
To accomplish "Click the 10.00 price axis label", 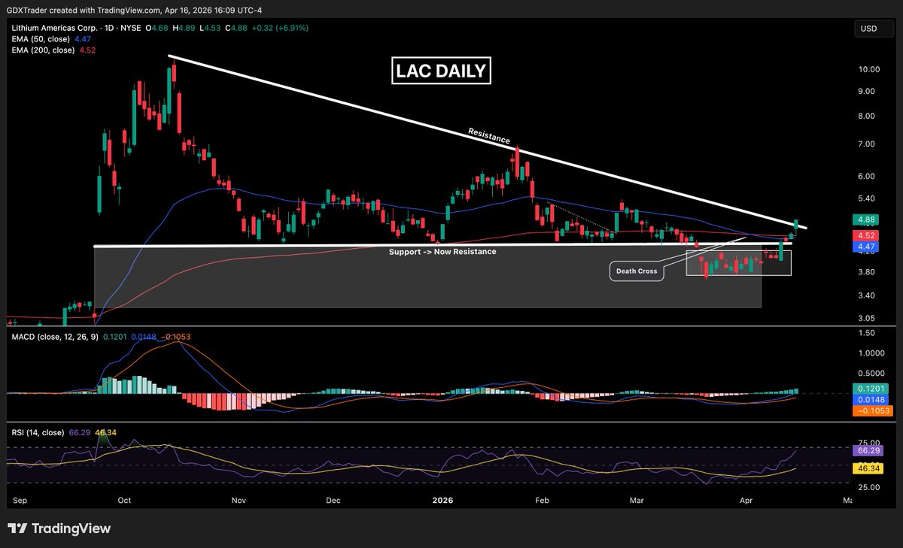I will [x=869, y=69].
